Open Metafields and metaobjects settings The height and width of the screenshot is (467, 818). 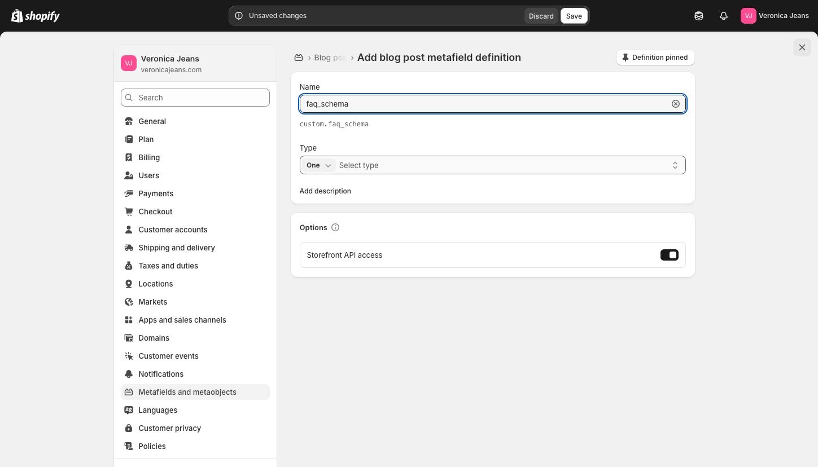tap(187, 392)
